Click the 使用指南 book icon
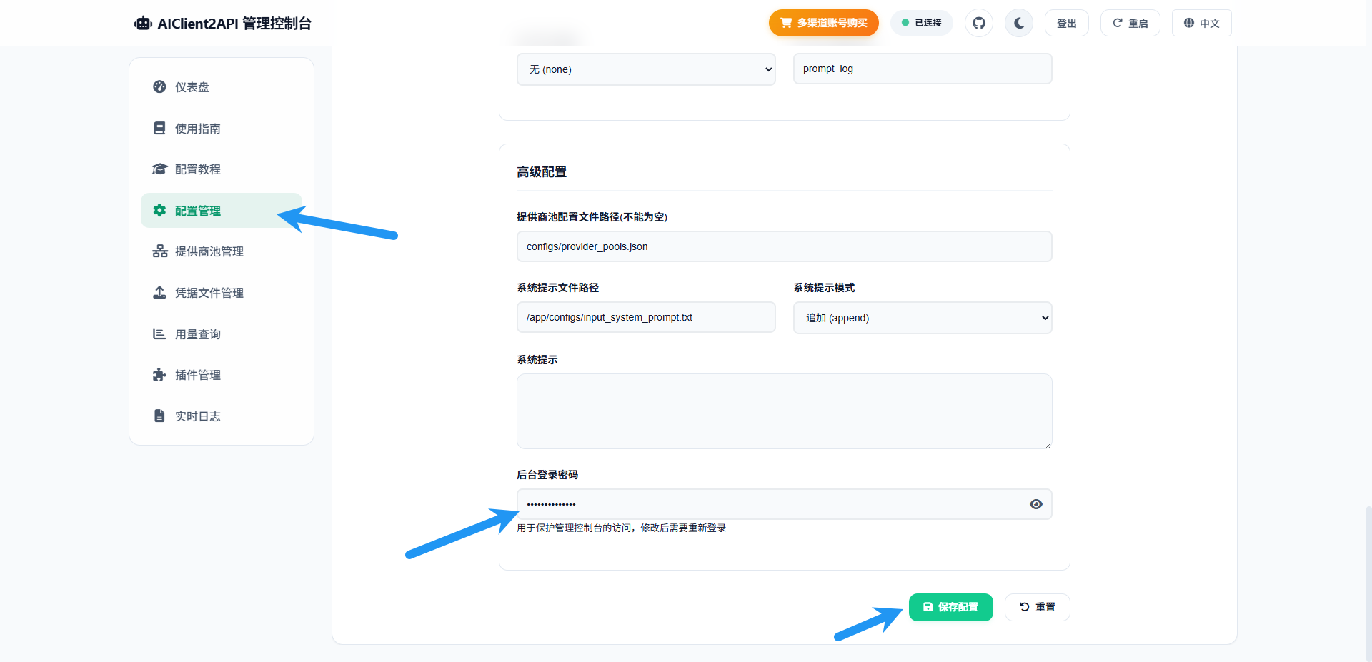The image size is (1372, 662). [159, 129]
